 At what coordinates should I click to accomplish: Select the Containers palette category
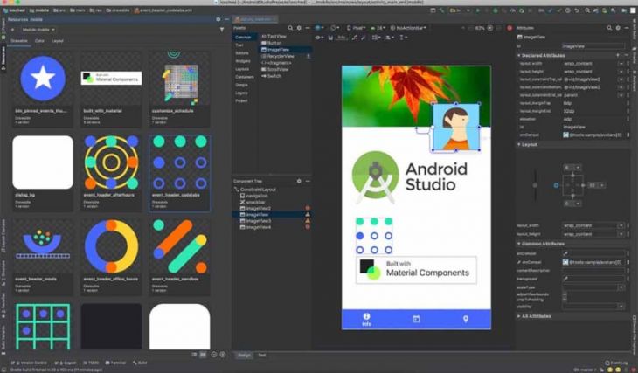click(x=244, y=77)
